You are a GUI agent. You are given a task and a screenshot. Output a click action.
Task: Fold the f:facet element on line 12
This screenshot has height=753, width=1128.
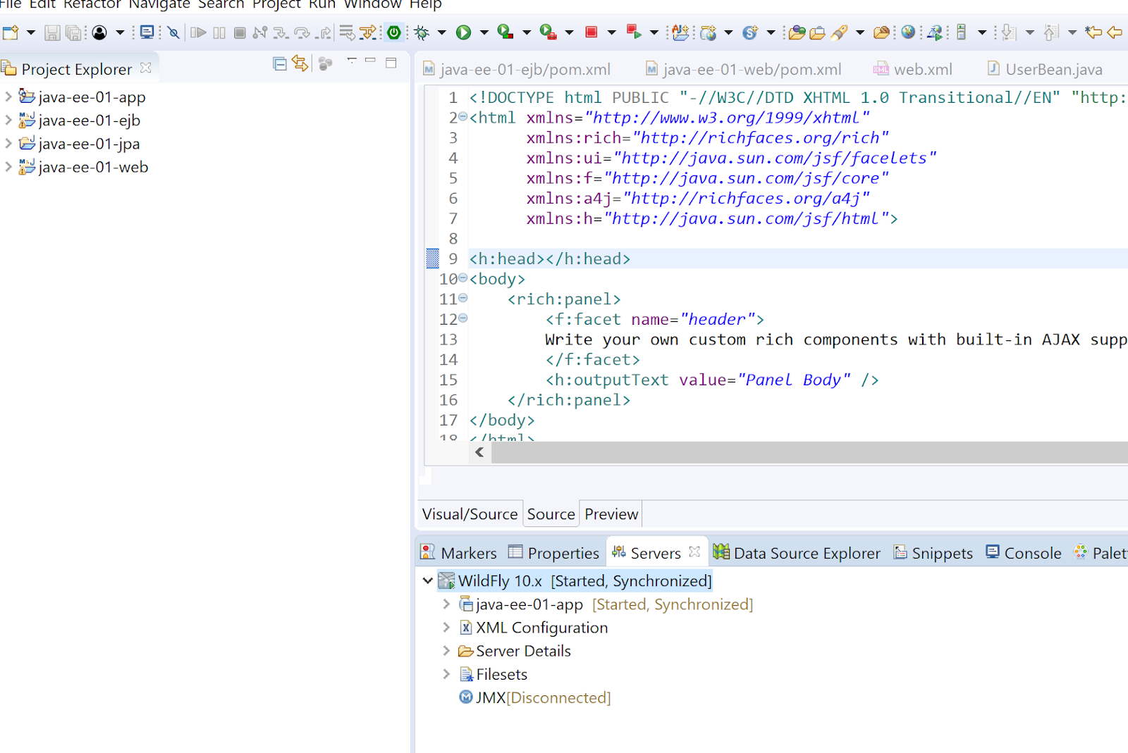[462, 318]
